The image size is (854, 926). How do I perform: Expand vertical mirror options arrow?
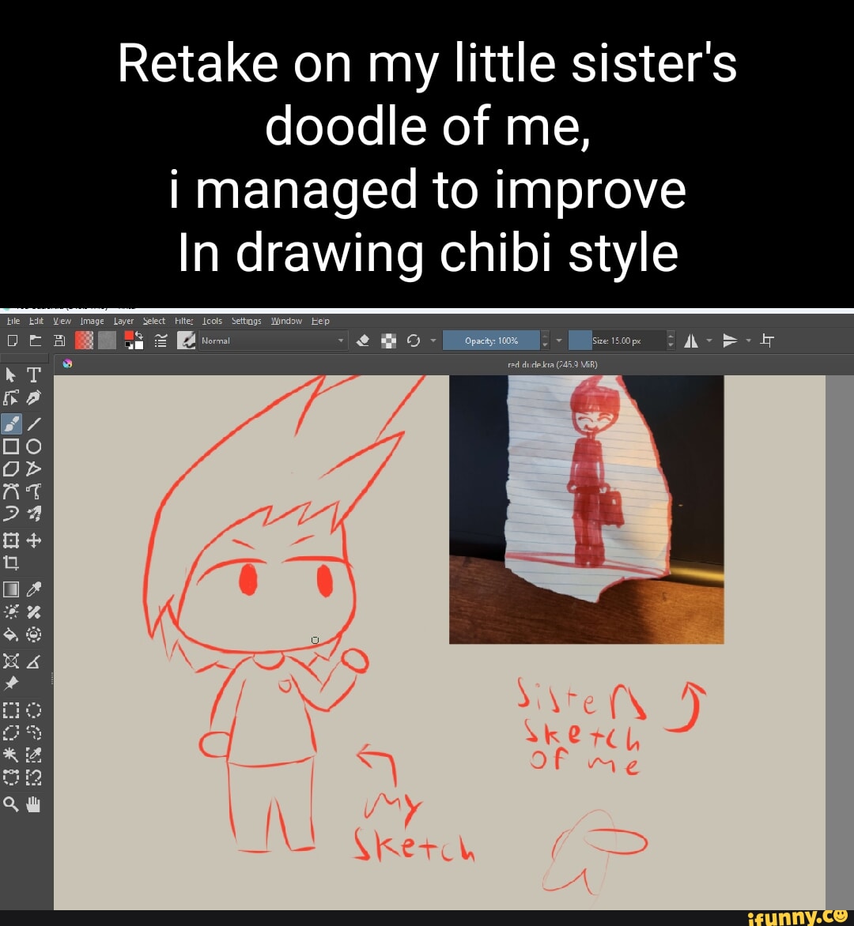coord(747,341)
